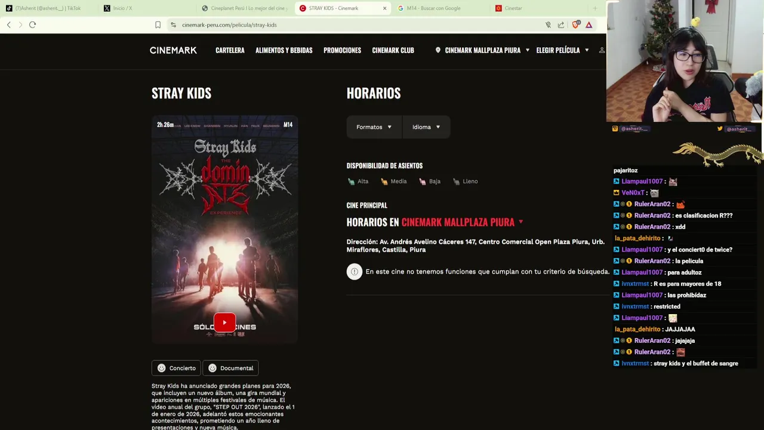Click the crossed-out icon beside the share icon
Screen dimensions: 764x430
point(548,24)
